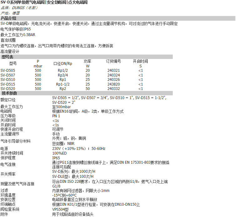Click the value '密封圈：NBR'
Screen dimensions: 236x217
click(x=63, y=144)
